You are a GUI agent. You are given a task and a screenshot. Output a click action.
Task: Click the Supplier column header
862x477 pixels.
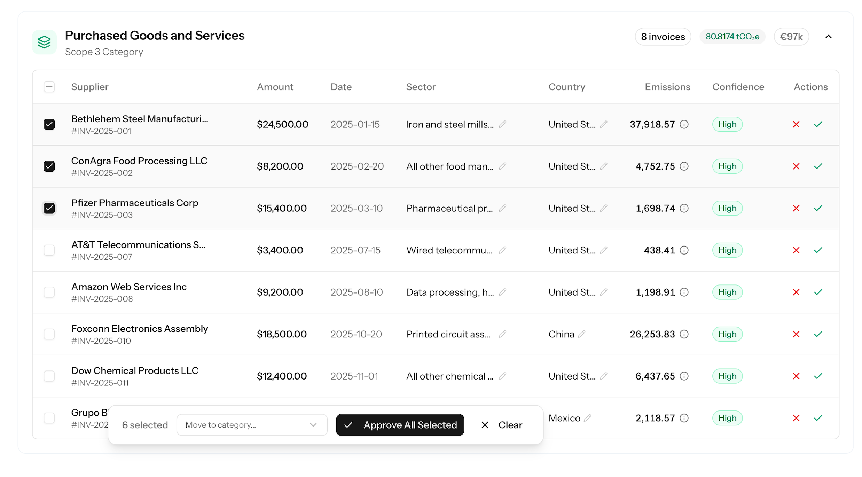pos(90,87)
